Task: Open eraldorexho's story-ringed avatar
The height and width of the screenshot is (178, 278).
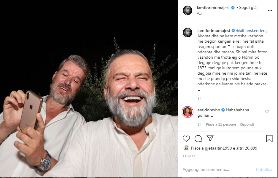Action: tap(188, 112)
